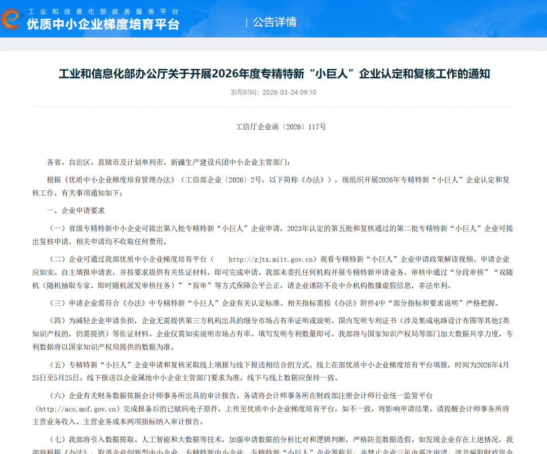Click paragraph (四) about 减轻企业申请负担
The width and height of the screenshot is (547, 454).
coord(273,333)
